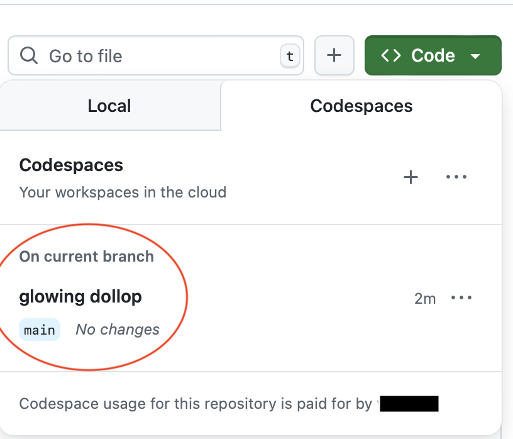The height and width of the screenshot is (439, 513).
Task: Click the 'On current branch' section label
Action: pyautogui.click(x=87, y=257)
